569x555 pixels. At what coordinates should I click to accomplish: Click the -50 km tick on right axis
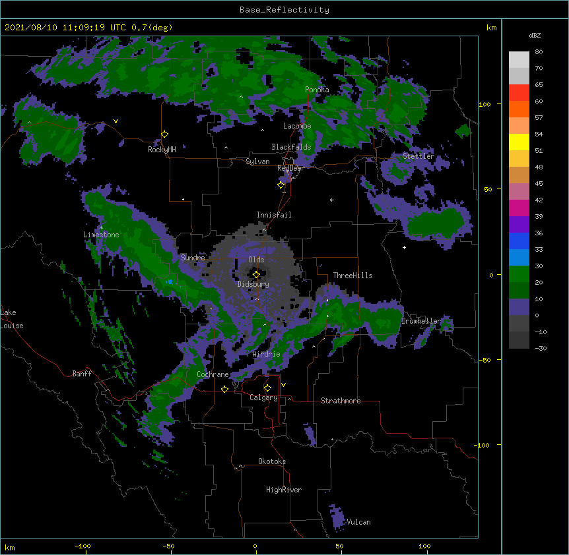[485, 360]
